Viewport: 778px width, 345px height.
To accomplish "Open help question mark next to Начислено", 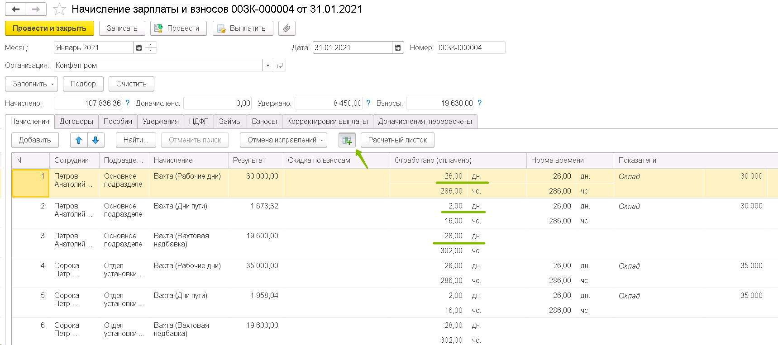I will tap(128, 103).
